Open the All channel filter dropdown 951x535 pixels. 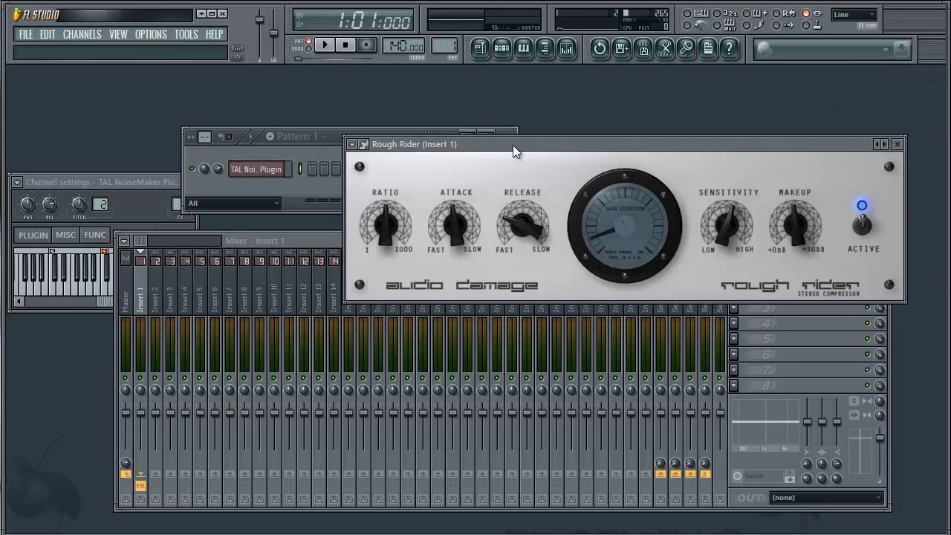233,204
